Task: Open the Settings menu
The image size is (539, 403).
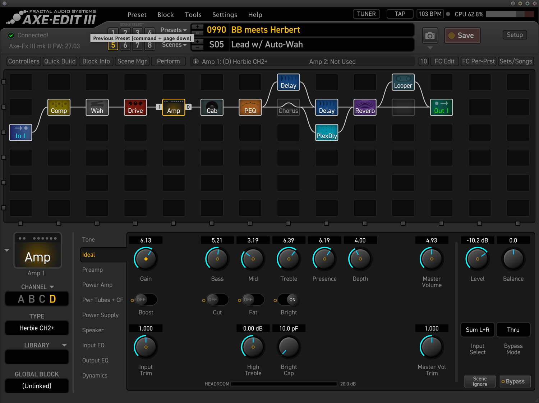Action: (x=225, y=15)
